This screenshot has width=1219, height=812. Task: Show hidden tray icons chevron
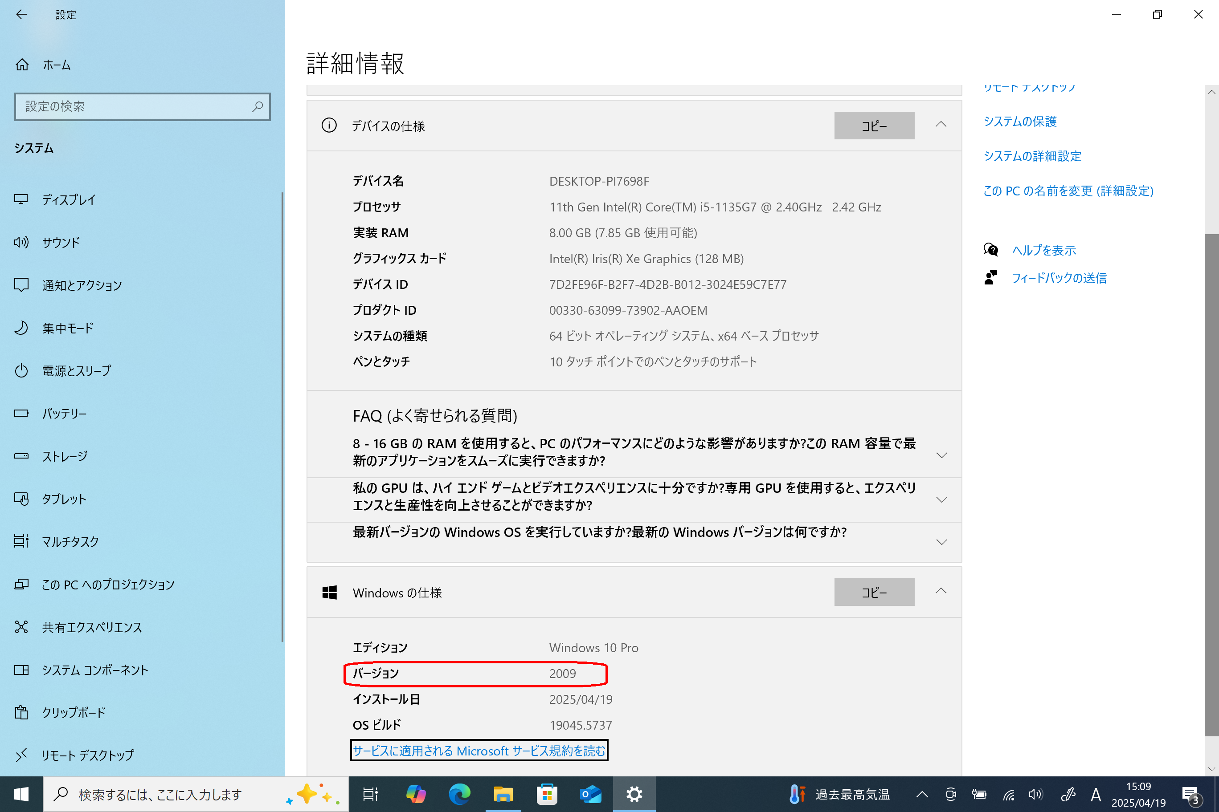(x=922, y=794)
